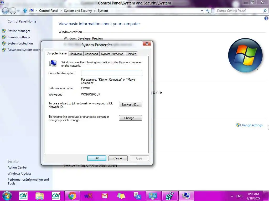Open Control Panel Home link

pos(22,21)
